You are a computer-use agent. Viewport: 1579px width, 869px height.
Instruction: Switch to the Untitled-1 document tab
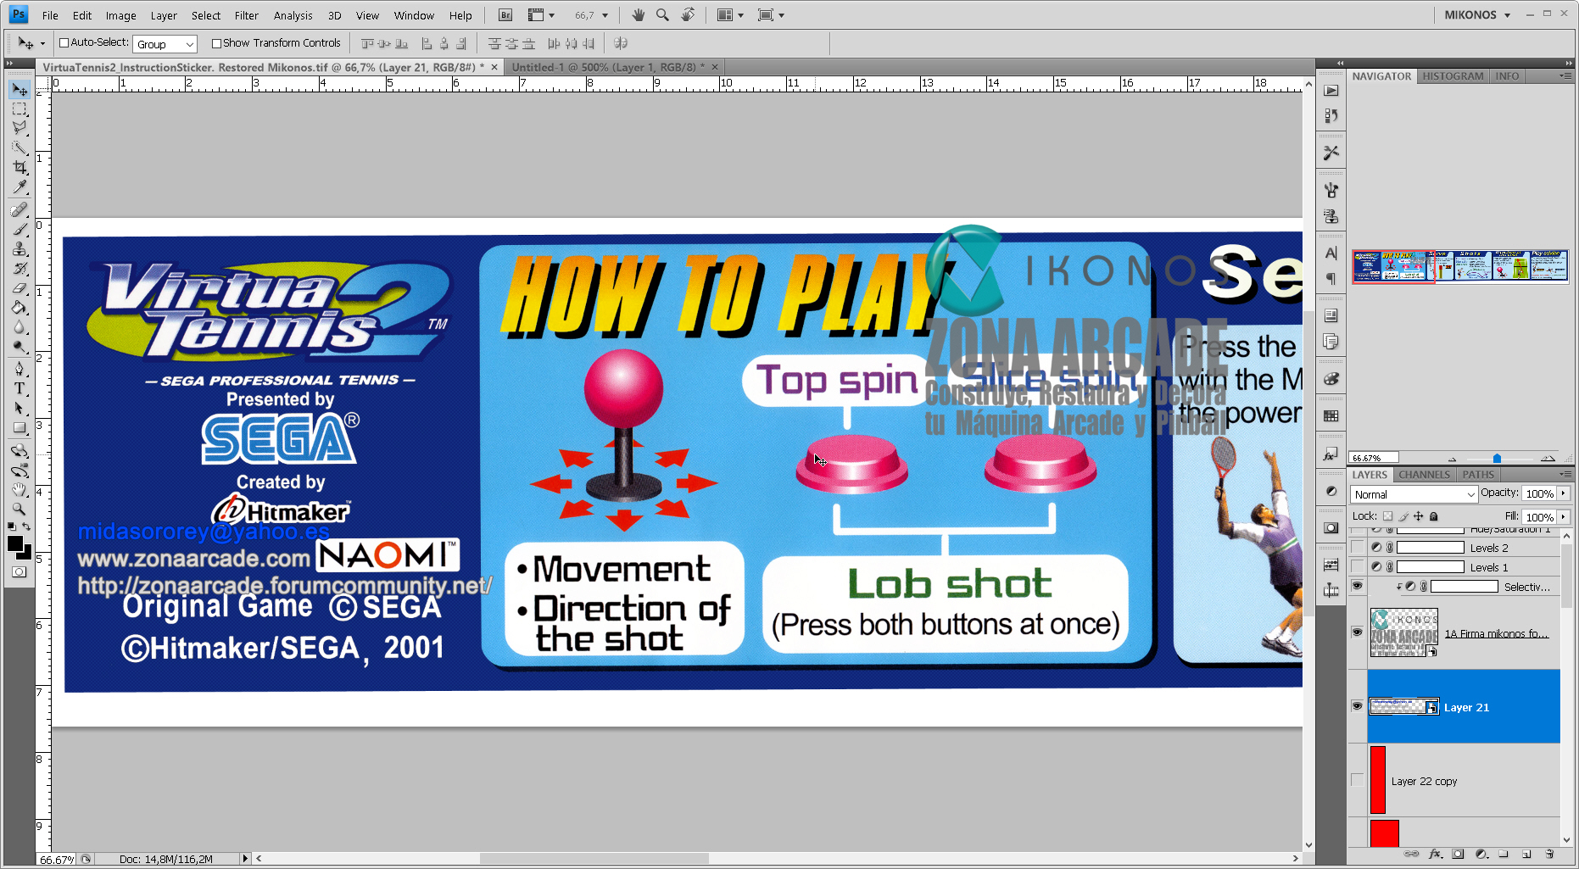click(x=606, y=66)
